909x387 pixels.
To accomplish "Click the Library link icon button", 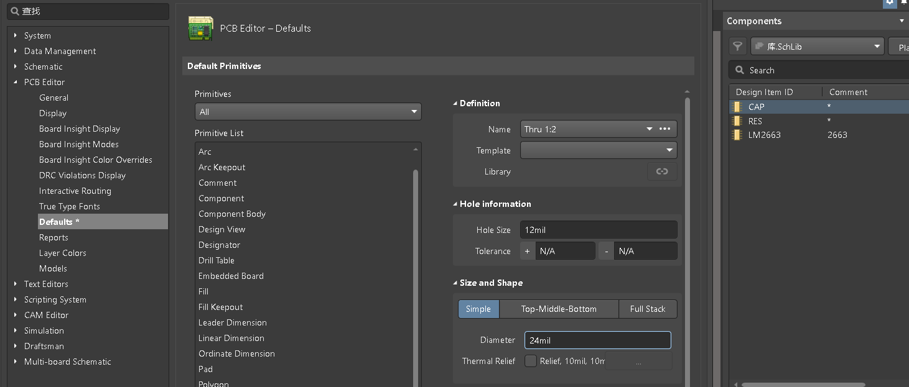I will pyautogui.click(x=662, y=171).
